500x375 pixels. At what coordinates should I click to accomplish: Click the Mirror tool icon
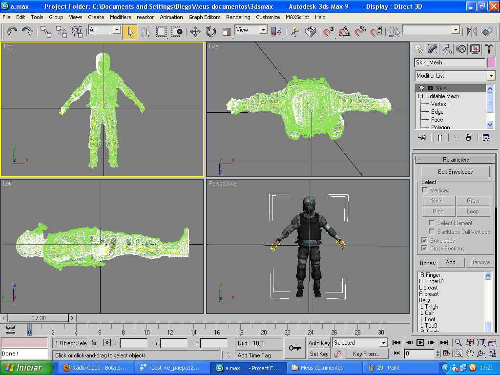pyautogui.click(x=471, y=32)
